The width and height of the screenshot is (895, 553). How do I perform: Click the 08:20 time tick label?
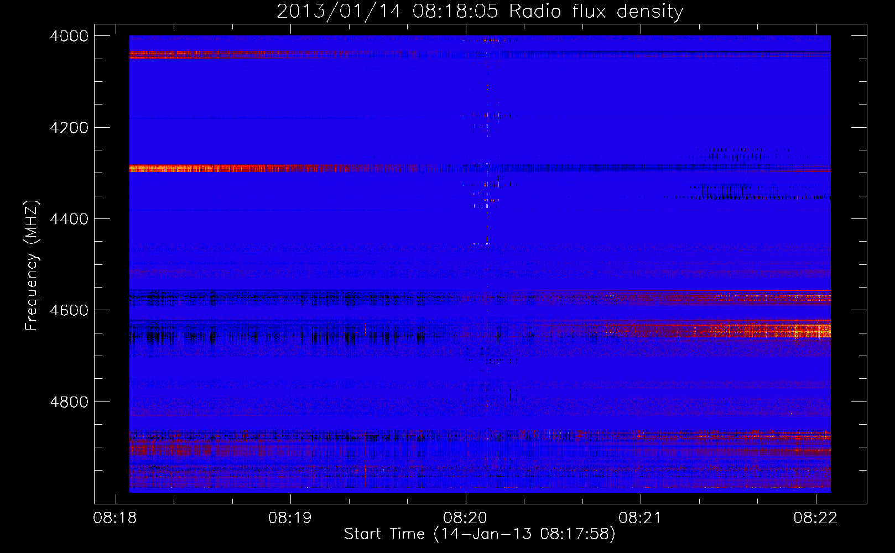point(465,518)
